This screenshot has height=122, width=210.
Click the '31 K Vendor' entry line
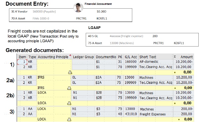click(19, 12)
